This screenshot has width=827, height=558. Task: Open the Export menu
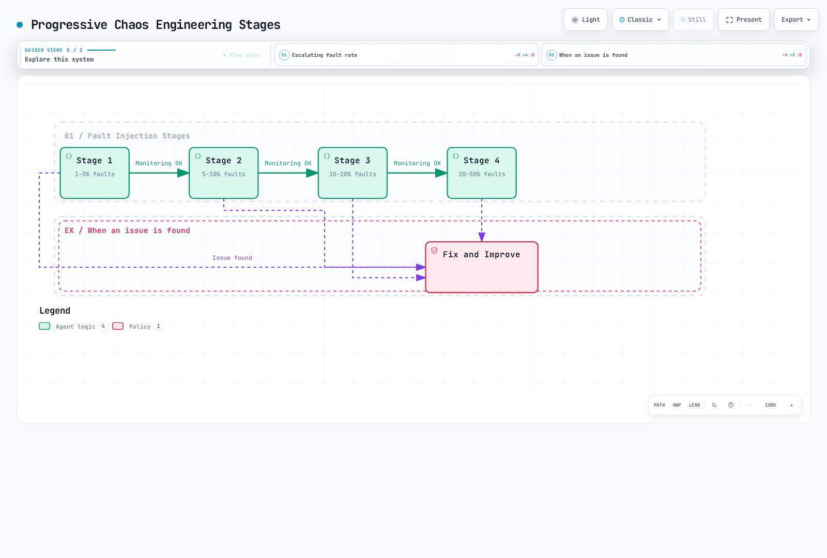coord(796,20)
